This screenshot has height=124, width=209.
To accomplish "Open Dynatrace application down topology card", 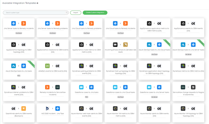I will 155,70.
